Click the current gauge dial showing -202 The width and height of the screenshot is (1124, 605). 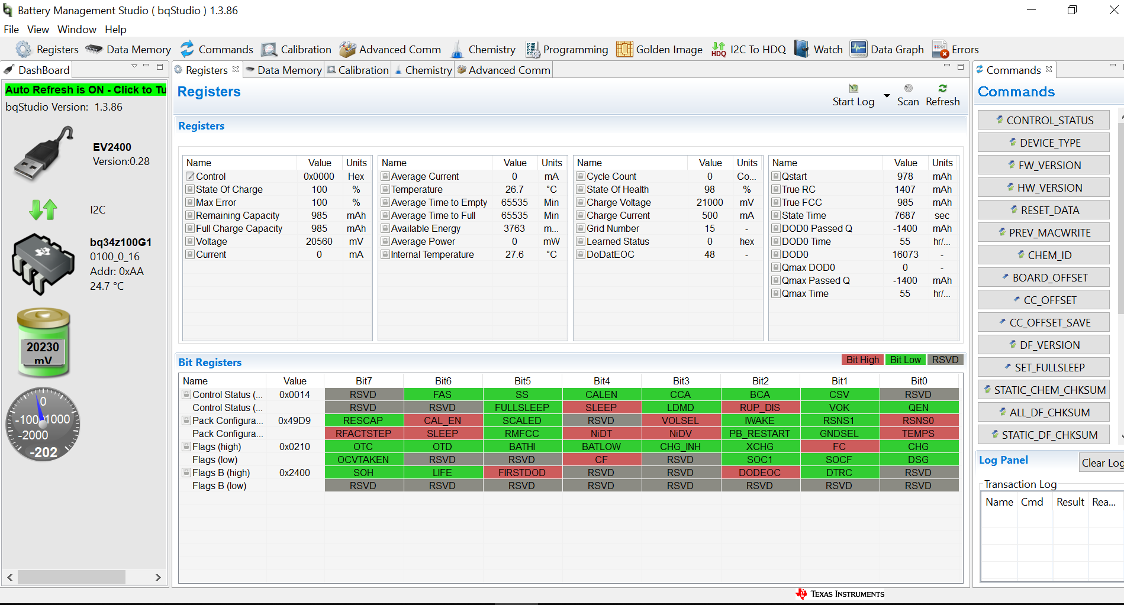coord(43,424)
